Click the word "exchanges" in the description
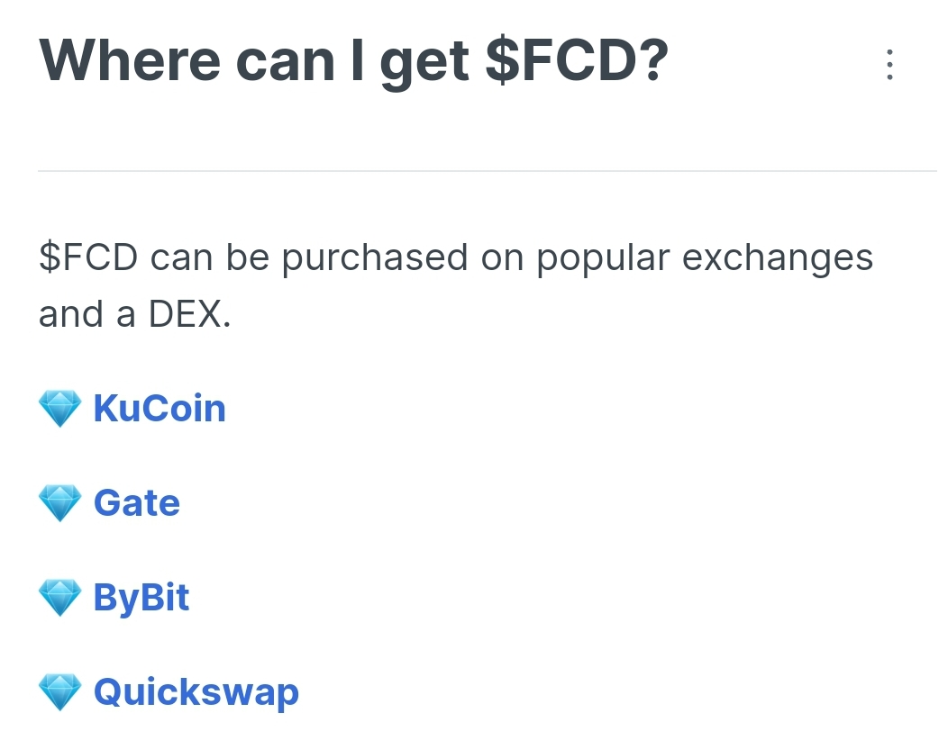This screenshot has height=740, width=939. (778, 258)
